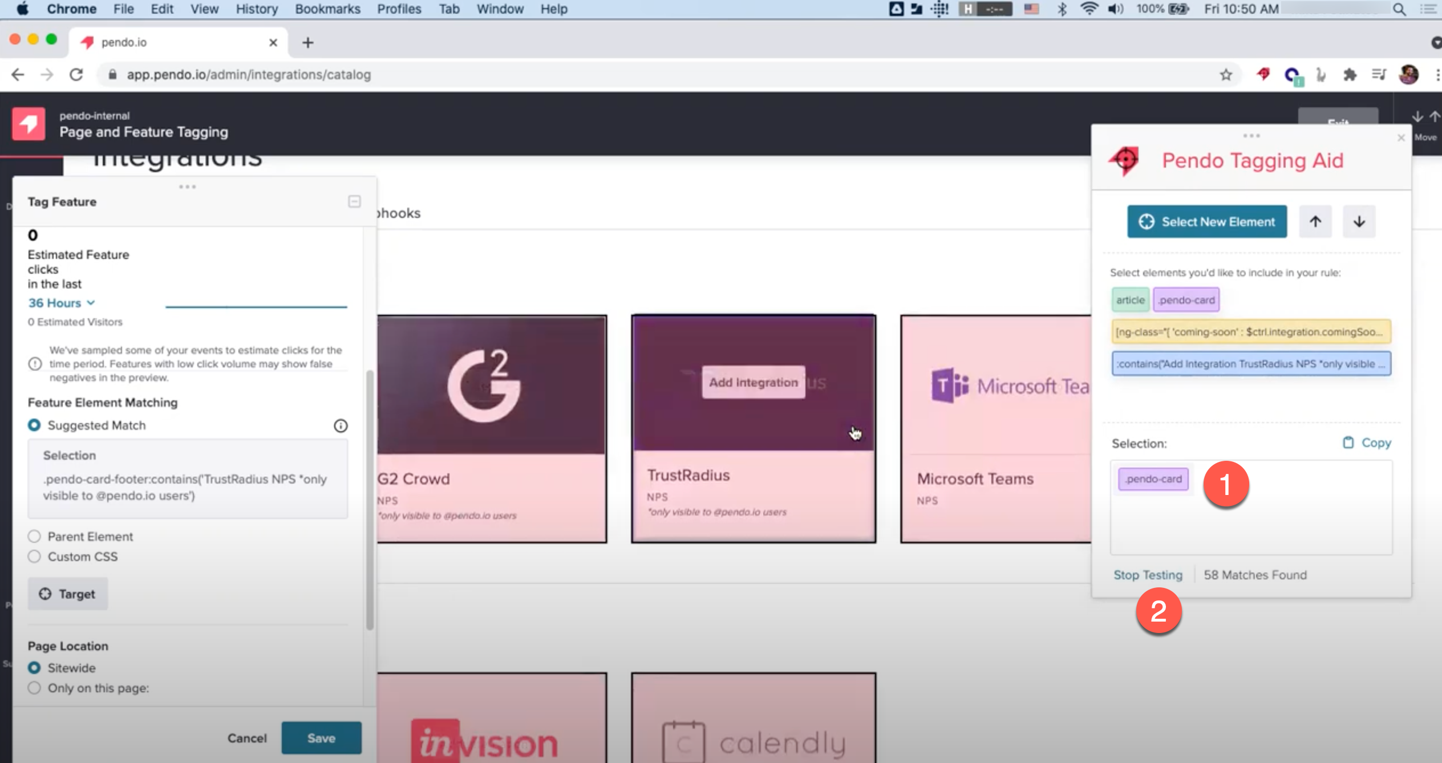Select Suggested Match radio button
This screenshot has height=763, width=1442.
click(x=34, y=425)
